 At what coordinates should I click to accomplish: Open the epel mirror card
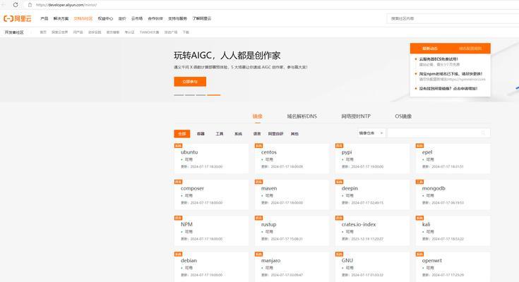(x=453, y=159)
